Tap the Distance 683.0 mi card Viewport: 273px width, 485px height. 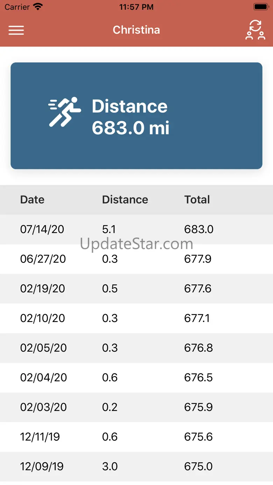(136, 116)
